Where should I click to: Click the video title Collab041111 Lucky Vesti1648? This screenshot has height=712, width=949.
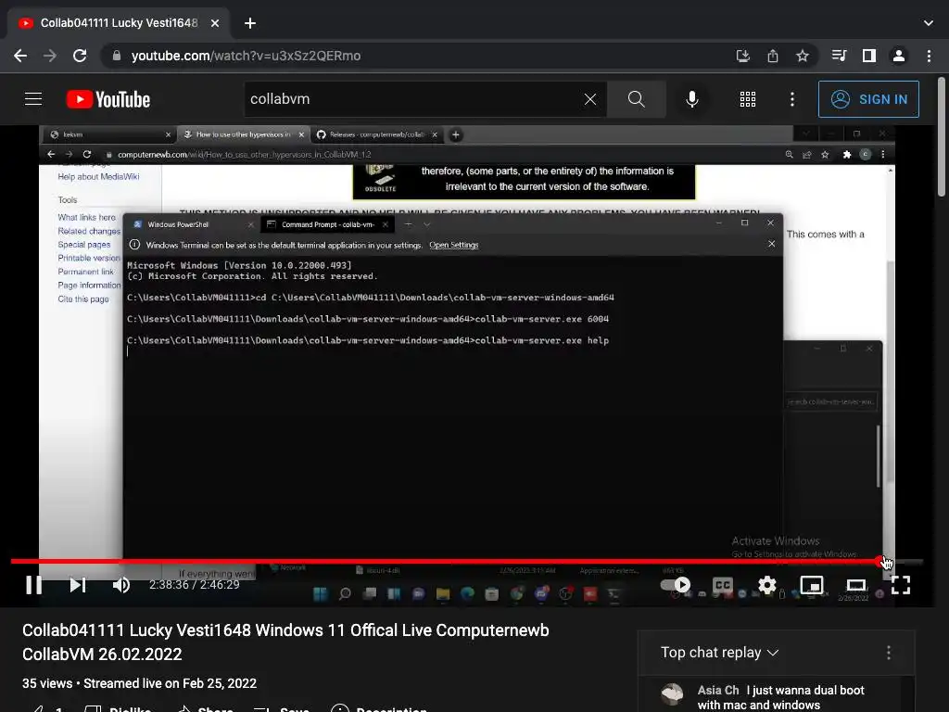[x=285, y=642]
